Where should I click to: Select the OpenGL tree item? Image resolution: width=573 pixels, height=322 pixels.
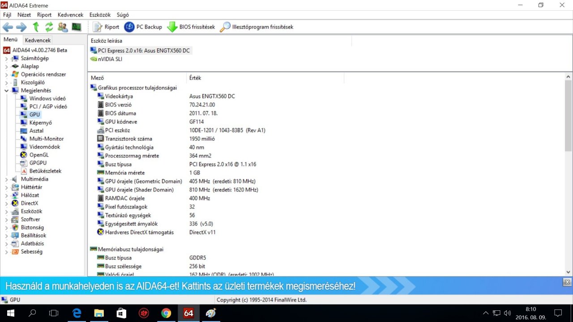point(39,155)
